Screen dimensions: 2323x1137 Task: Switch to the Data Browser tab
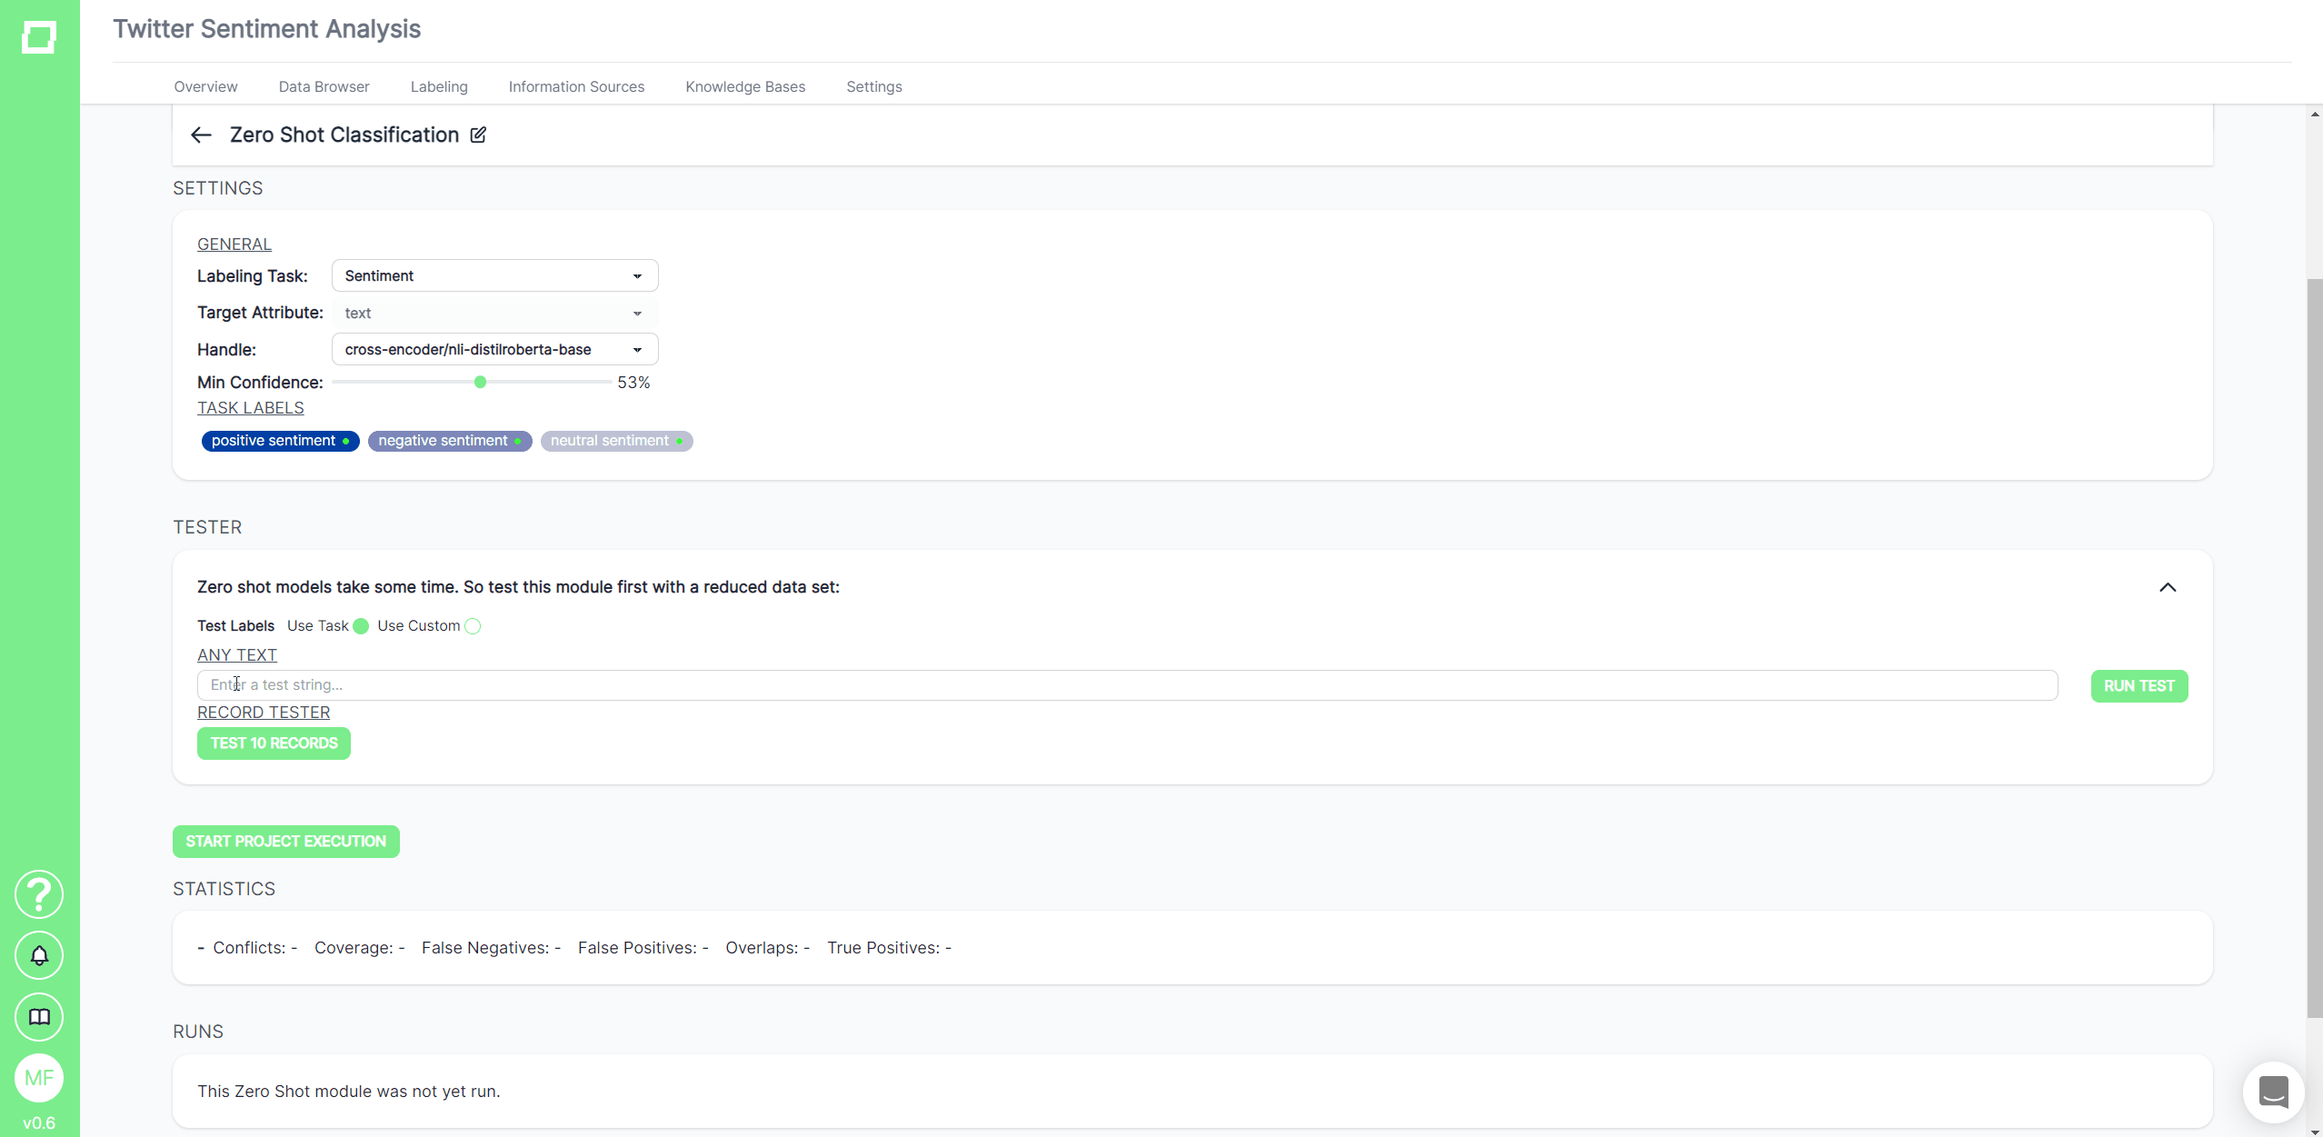[x=324, y=86]
